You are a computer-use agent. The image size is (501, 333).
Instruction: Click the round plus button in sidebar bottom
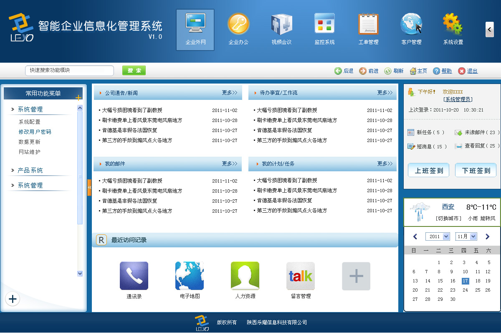[x=13, y=299]
